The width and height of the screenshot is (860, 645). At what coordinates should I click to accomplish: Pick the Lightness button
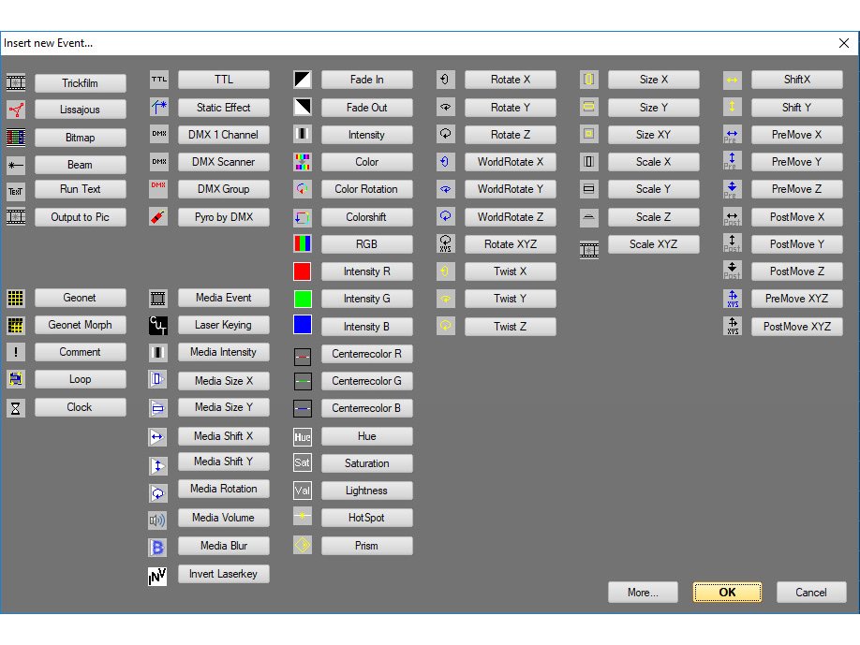366,491
